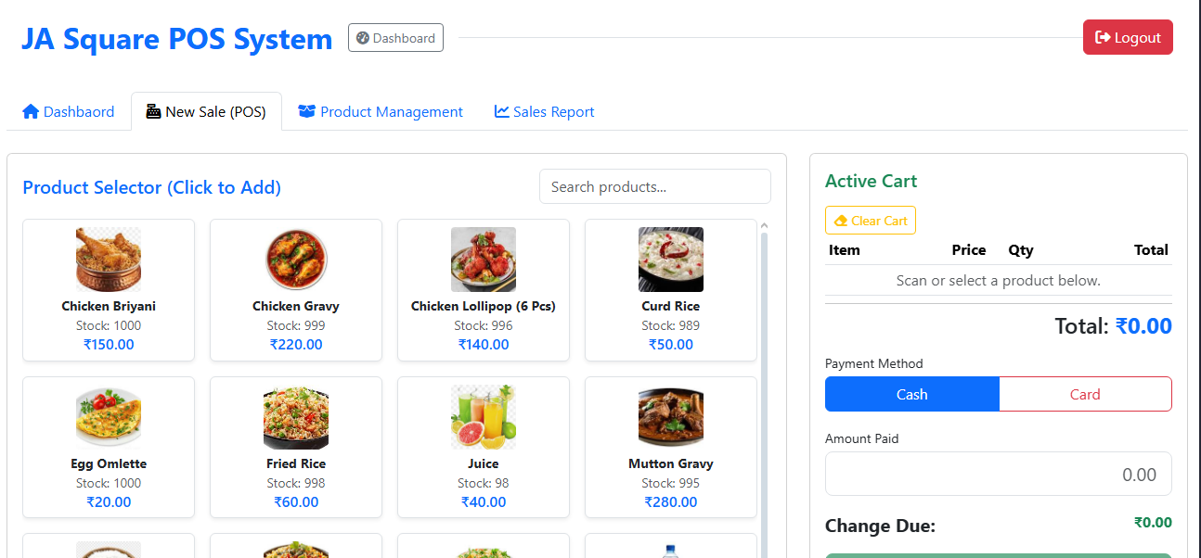Switch to the Sales Report tab
Screen dimensions: 1201x558
544,112
